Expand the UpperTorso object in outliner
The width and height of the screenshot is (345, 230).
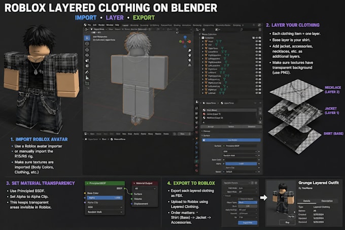202,48
